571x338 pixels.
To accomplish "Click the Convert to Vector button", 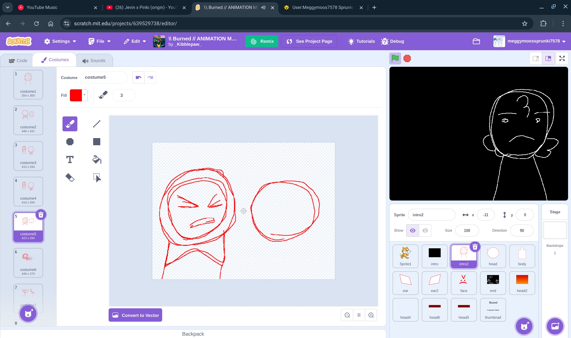I will pos(135,315).
